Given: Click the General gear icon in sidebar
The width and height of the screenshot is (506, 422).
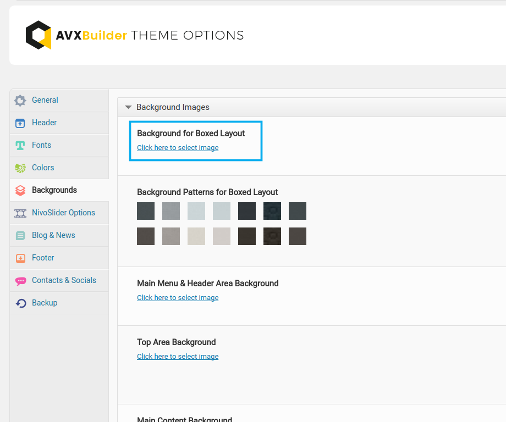Looking at the screenshot, I should coord(20,101).
